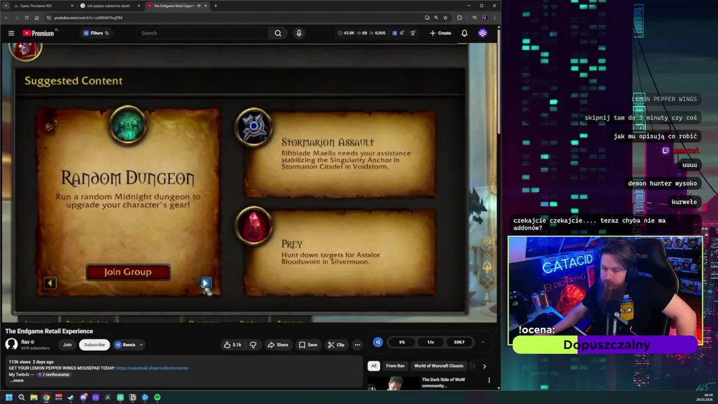Screen dimensions: 718x404
Task: Click the address bar URL
Action: click(88, 17)
